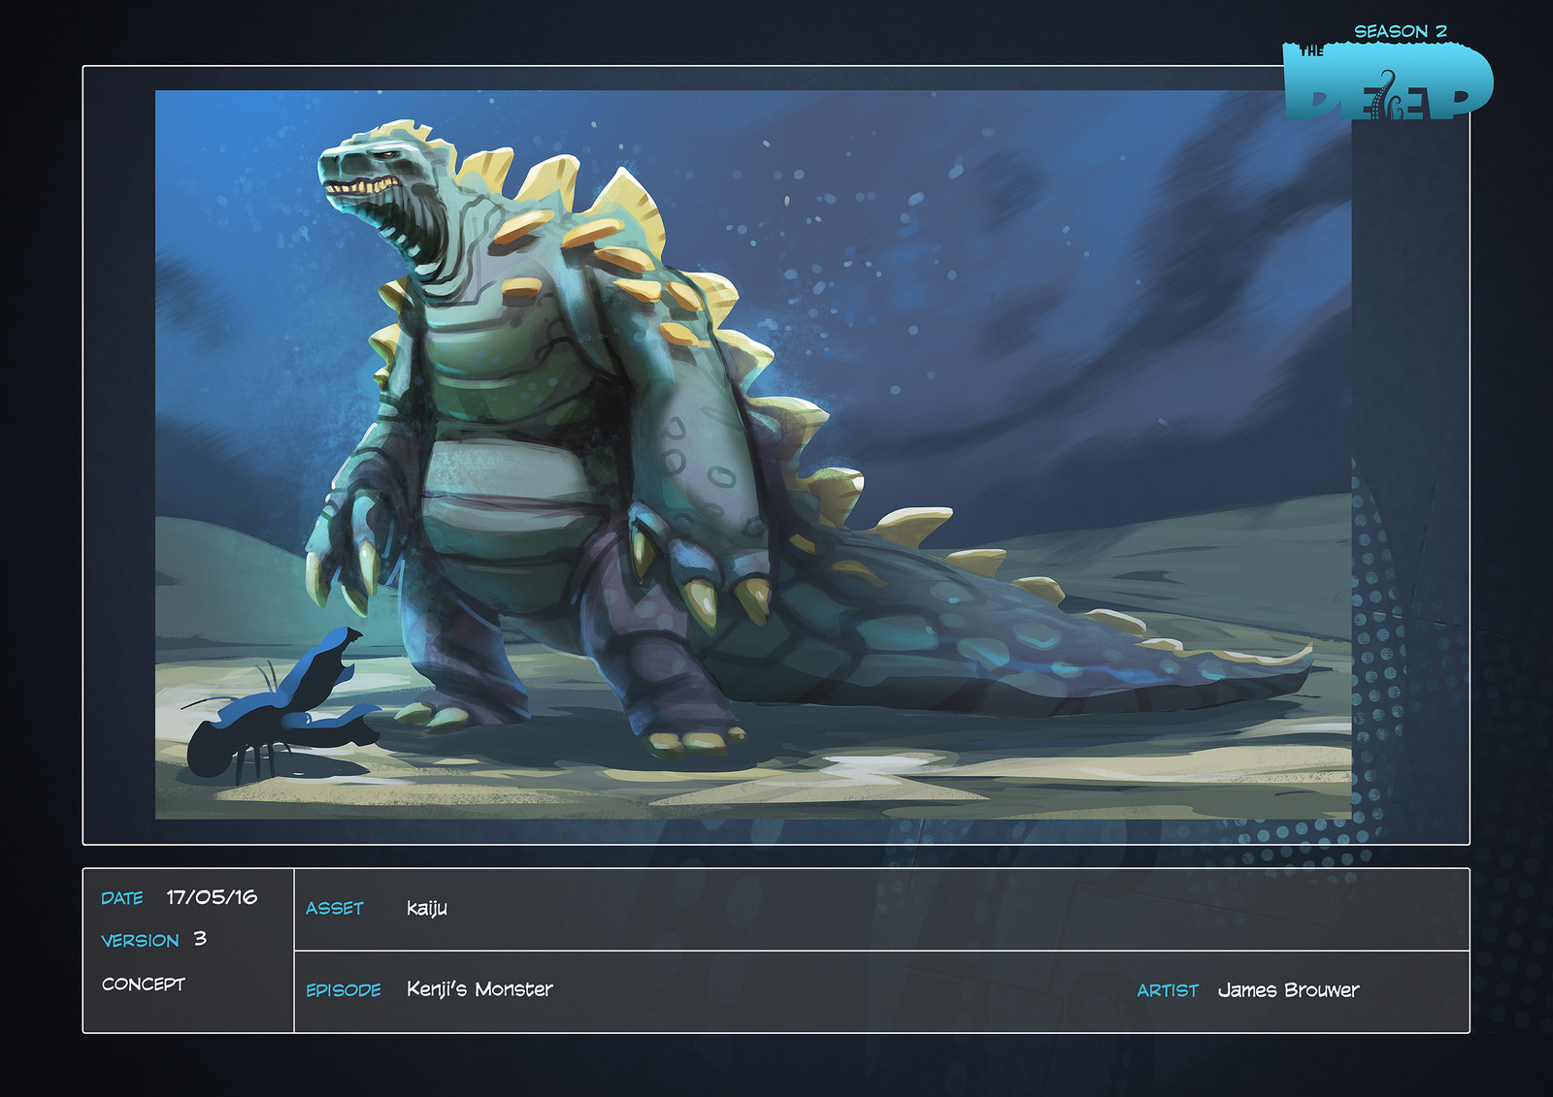Select the artist name 'James Brouwer'
This screenshot has height=1097, width=1553.
click(1288, 990)
